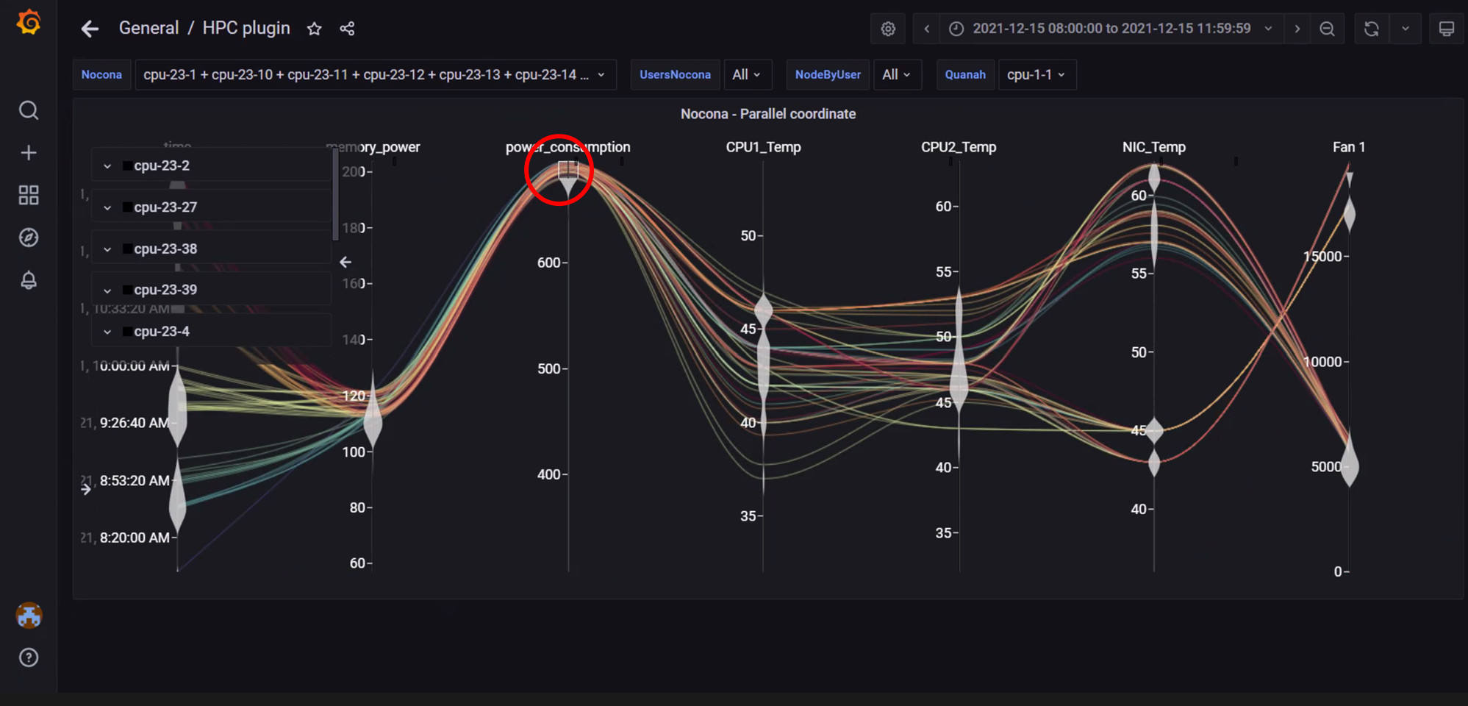Open the Quanah cpu-1-1 dropdown
The image size is (1468, 706).
[x=1036, y=74]
